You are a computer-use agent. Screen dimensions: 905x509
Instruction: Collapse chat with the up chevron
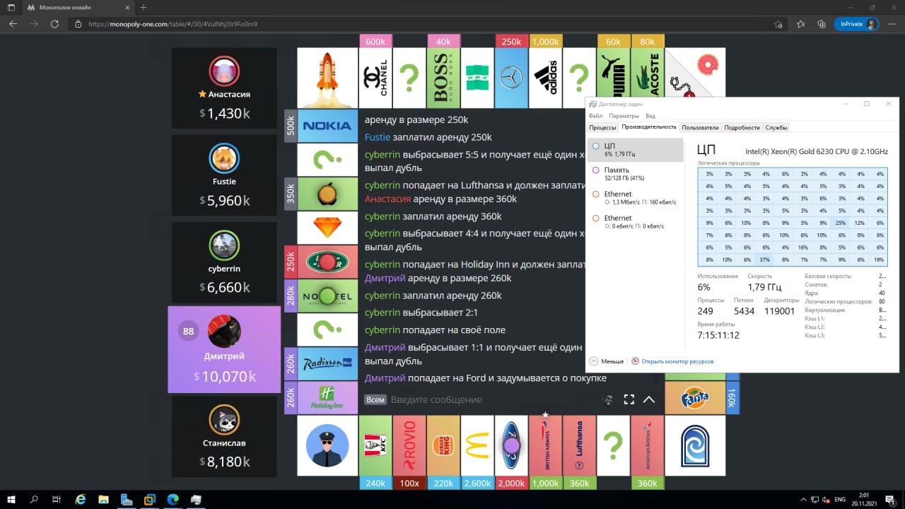(649, 399)
